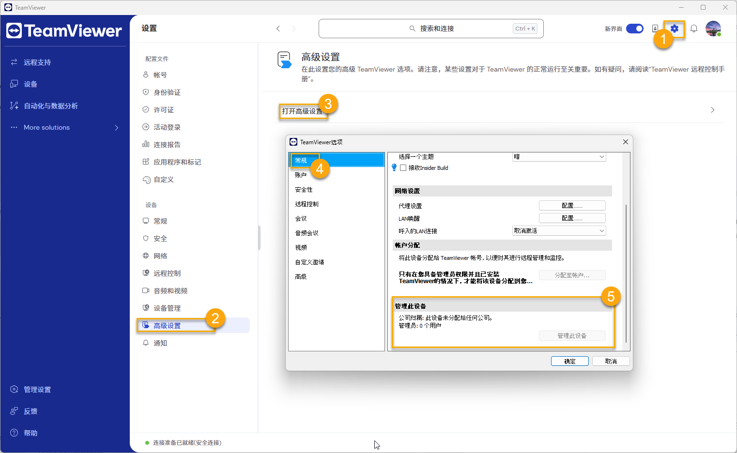
Task: Select 自定义邀请 in the options dialog
Action: click(x=309, y=262)
